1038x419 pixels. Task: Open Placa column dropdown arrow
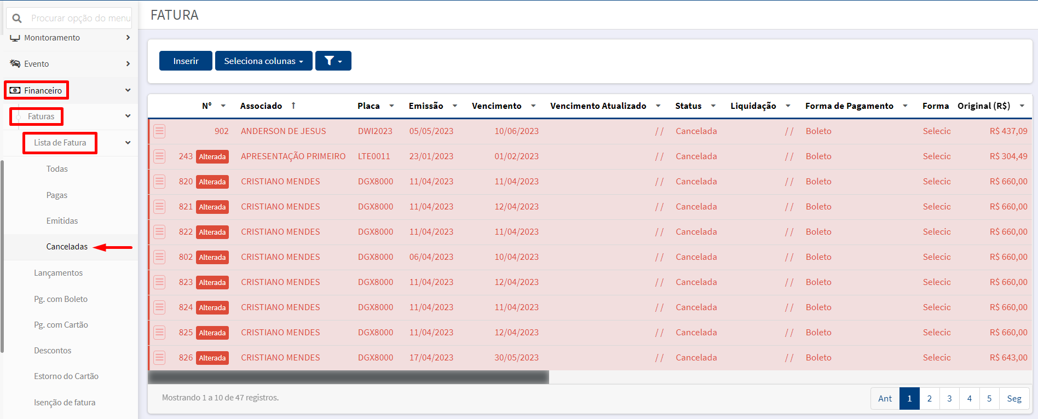(391, 106)
